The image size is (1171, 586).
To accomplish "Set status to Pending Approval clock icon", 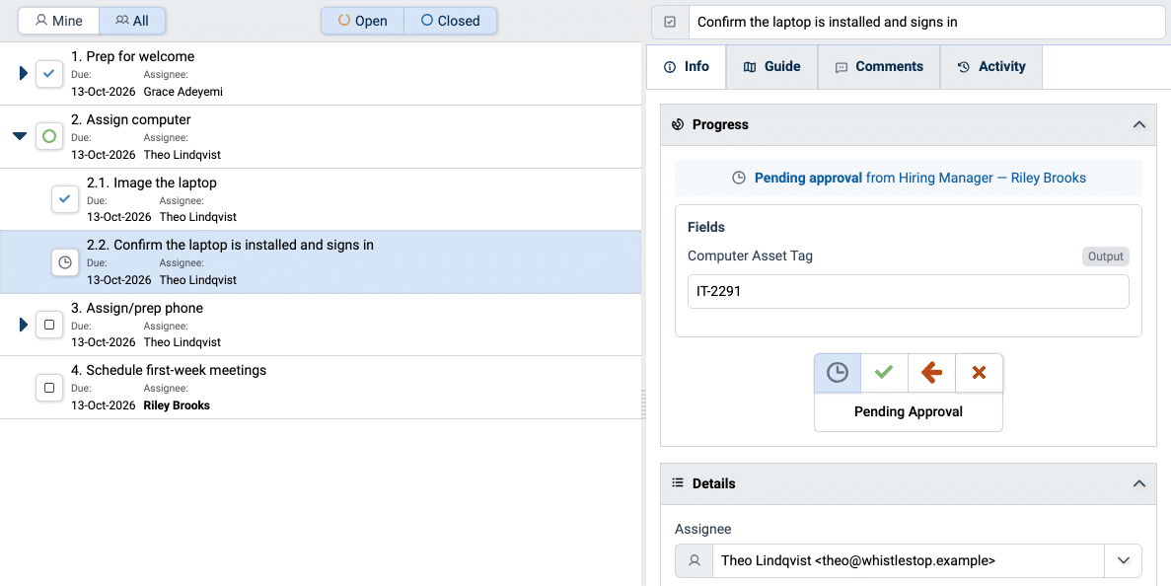I will pyautogui.click(x=838, y=373).
